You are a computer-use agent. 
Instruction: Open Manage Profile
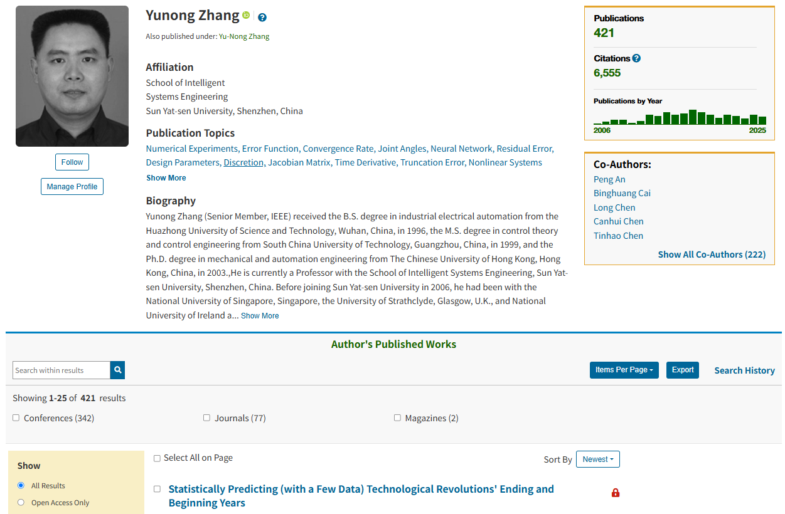click(72, 186)
